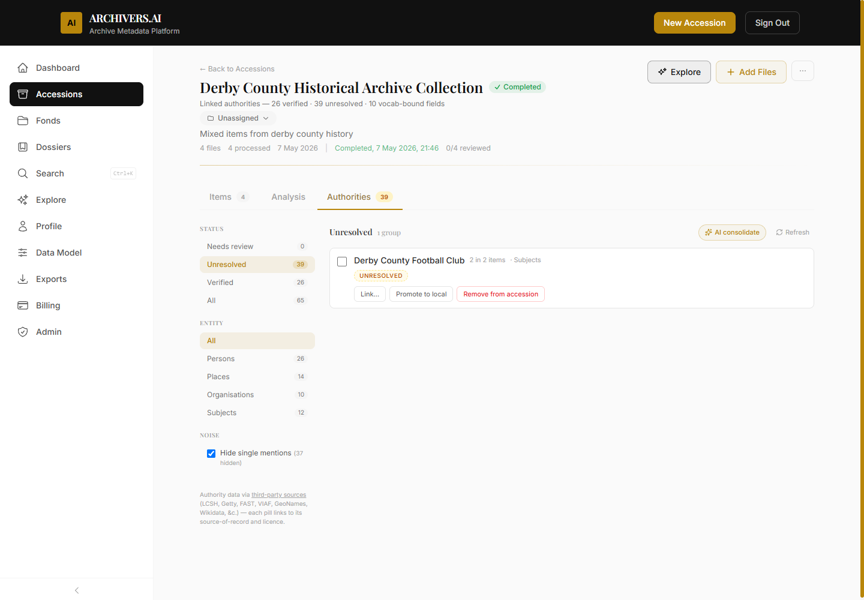Filter entities by Persons
Viewport: 864px width, 600px height.
tap(257, 359)
